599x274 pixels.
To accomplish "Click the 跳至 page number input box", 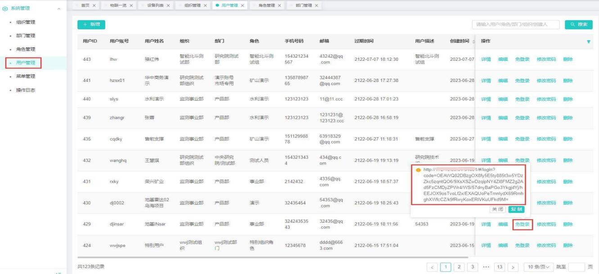I will pos(576,267).
